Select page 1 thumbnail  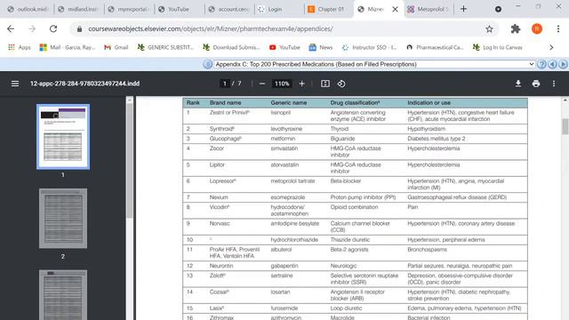63,136
